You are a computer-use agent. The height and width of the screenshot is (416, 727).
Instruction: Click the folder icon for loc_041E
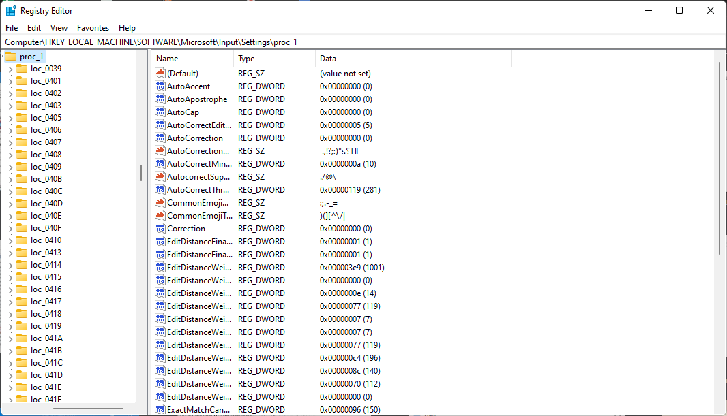pos(22,387)
